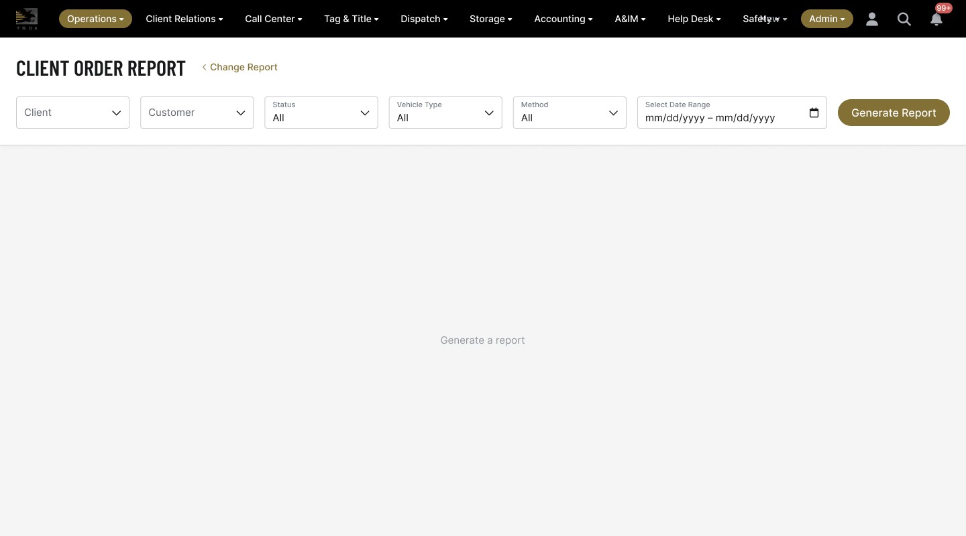Viewport: 966px width, 536px height.
Task: Open the user profile icon
Action: pyautogui.click(x=872, y=19)
